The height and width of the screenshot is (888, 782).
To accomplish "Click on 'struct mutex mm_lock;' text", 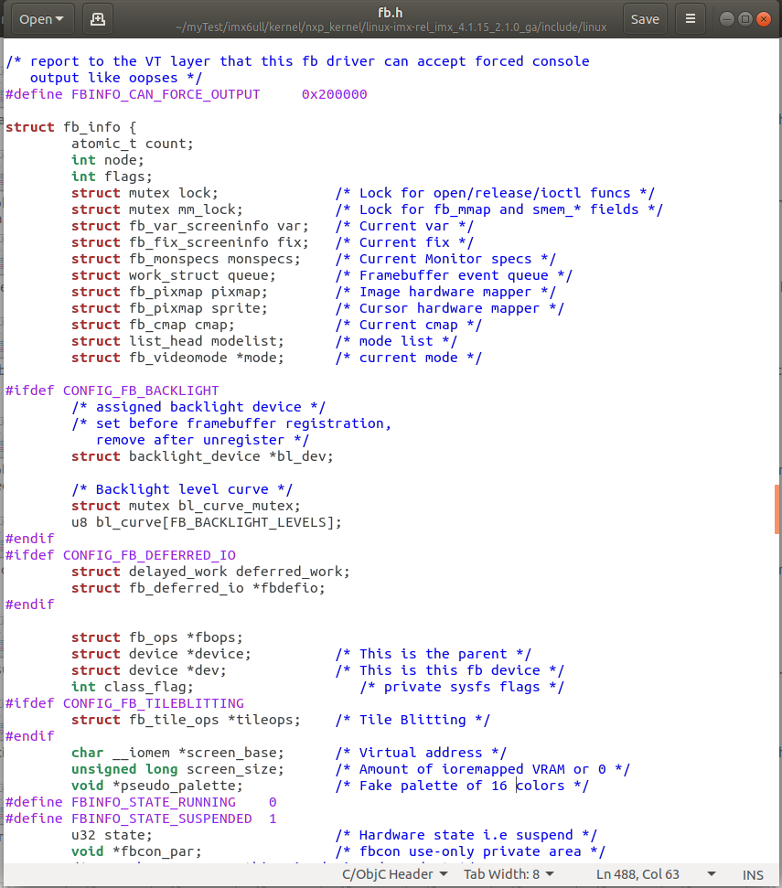I will click(156, 209).
